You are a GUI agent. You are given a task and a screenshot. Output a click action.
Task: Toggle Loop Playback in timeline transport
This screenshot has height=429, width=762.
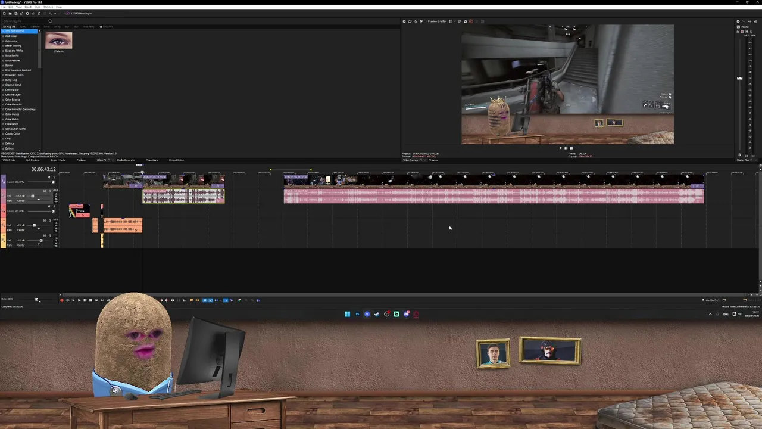coord(67,300)
